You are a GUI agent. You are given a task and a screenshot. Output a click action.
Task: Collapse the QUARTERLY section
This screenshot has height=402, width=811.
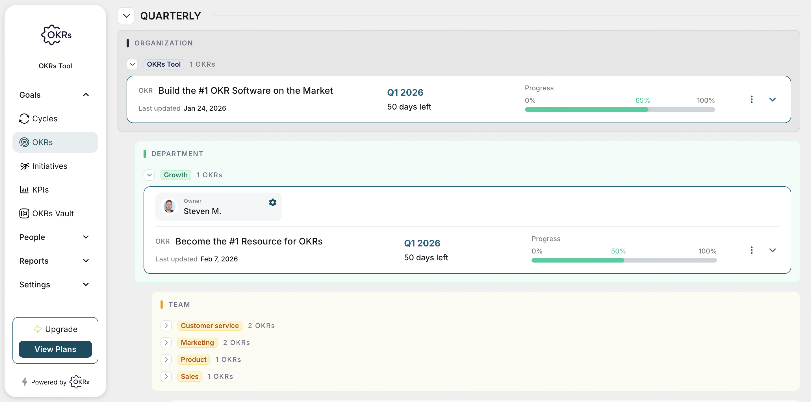(126, 16)
